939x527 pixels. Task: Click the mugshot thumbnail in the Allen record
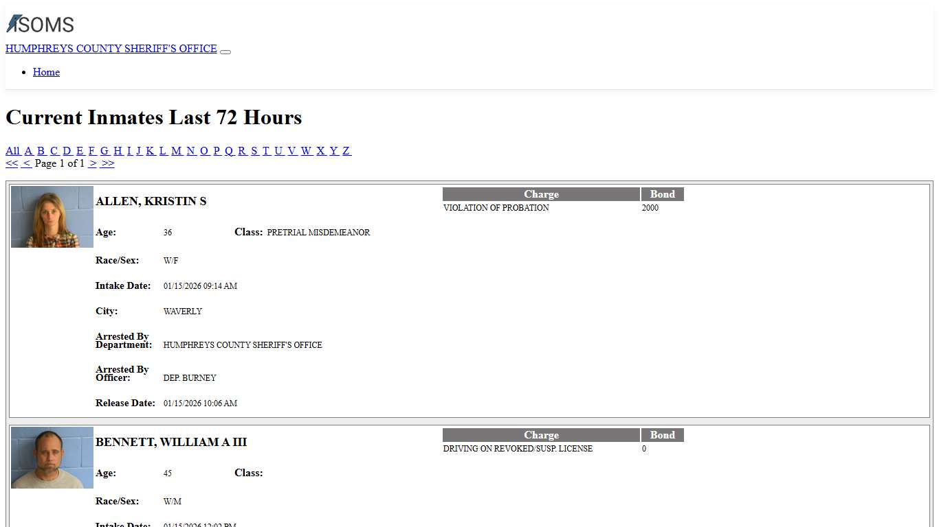52,217
